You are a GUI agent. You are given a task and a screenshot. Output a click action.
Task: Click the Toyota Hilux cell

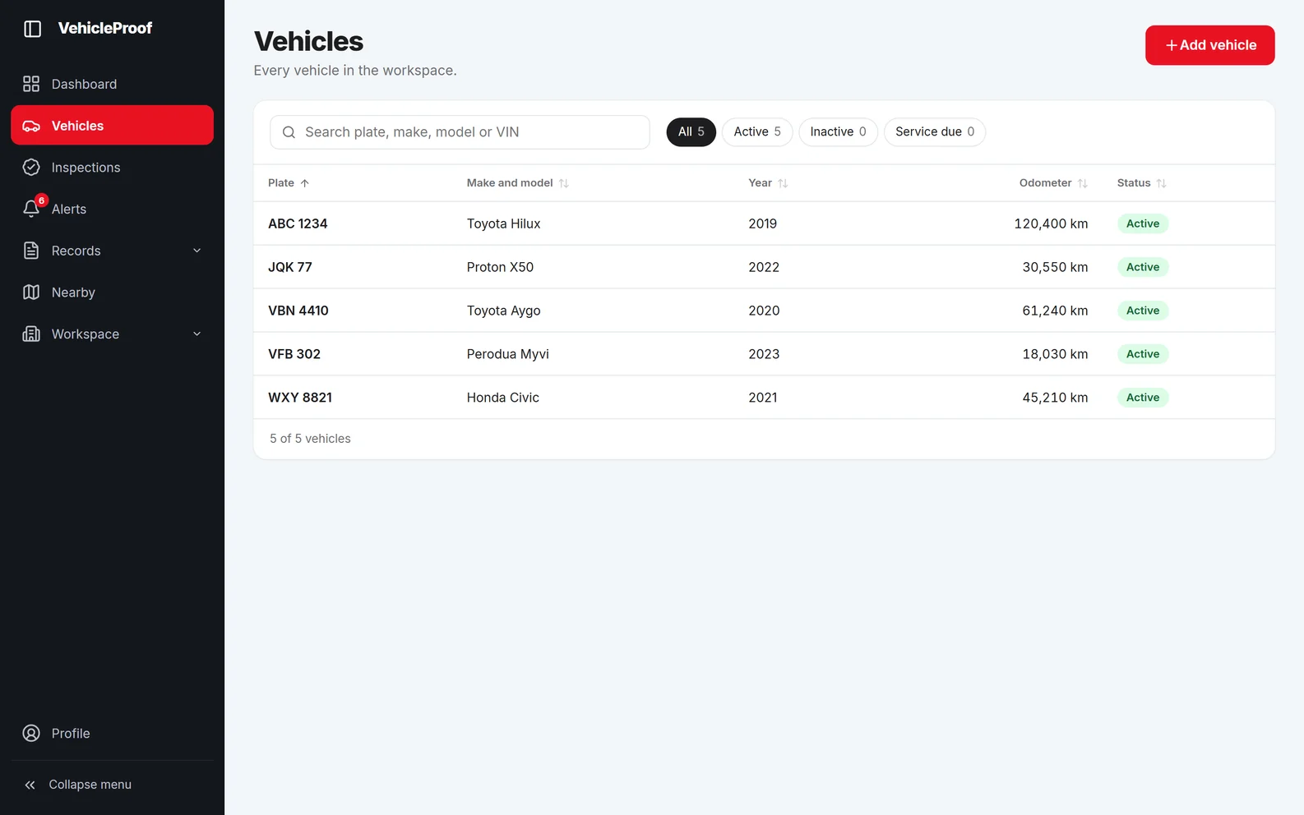(x=504, y=223)
